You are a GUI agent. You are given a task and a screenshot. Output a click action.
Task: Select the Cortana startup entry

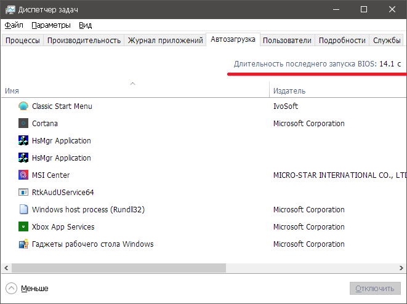tap(204, 123)
